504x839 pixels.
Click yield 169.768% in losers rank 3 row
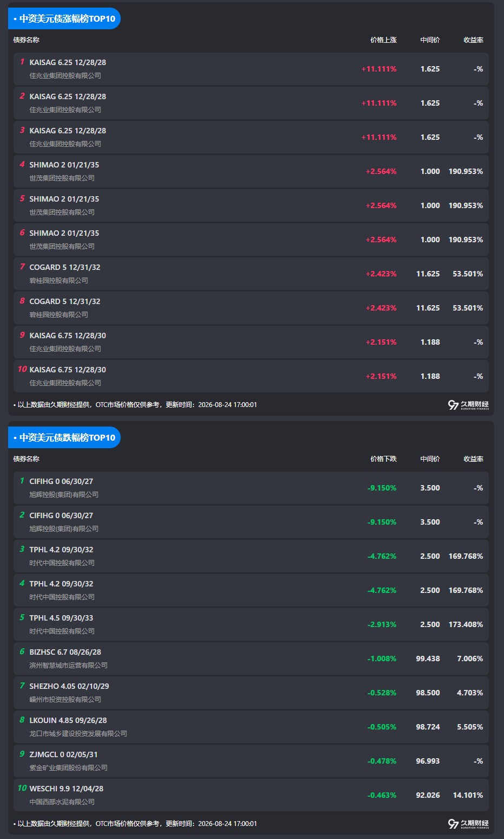pyautogui.click(x=466, y=556)
